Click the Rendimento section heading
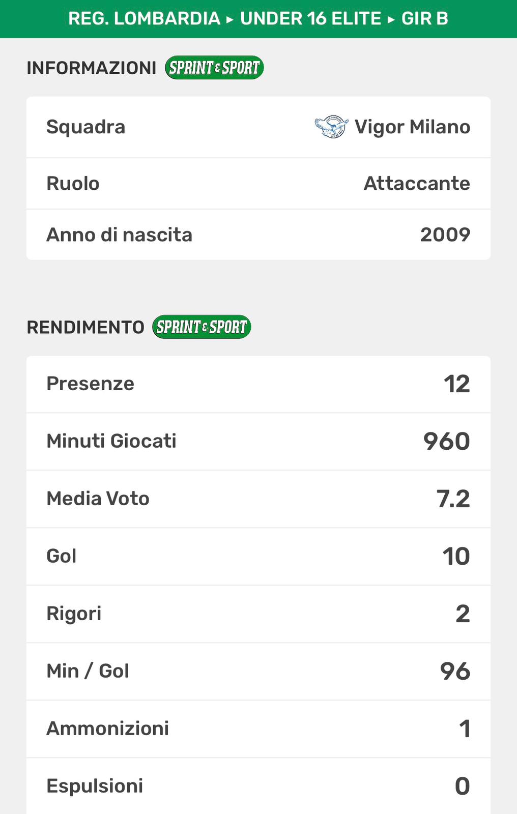The width and height of the screenshot is (517, 814). tap(85, 327)
